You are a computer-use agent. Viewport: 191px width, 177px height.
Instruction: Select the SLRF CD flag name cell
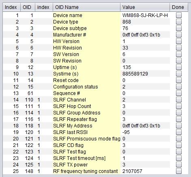[x=86, y=145]
